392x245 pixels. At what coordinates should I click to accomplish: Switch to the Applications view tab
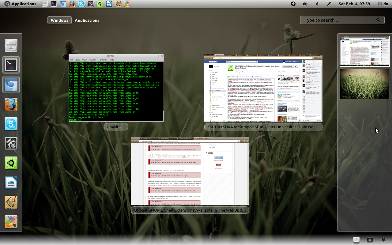(87, 20)
